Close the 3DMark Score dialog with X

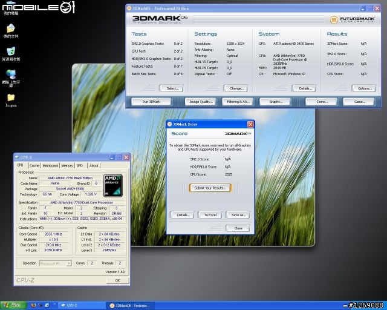250,124
